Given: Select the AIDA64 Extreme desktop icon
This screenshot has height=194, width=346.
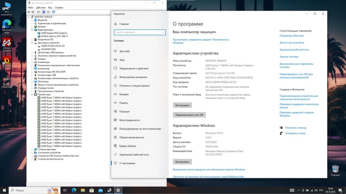Looking at the screenshot, I should 7,45.
